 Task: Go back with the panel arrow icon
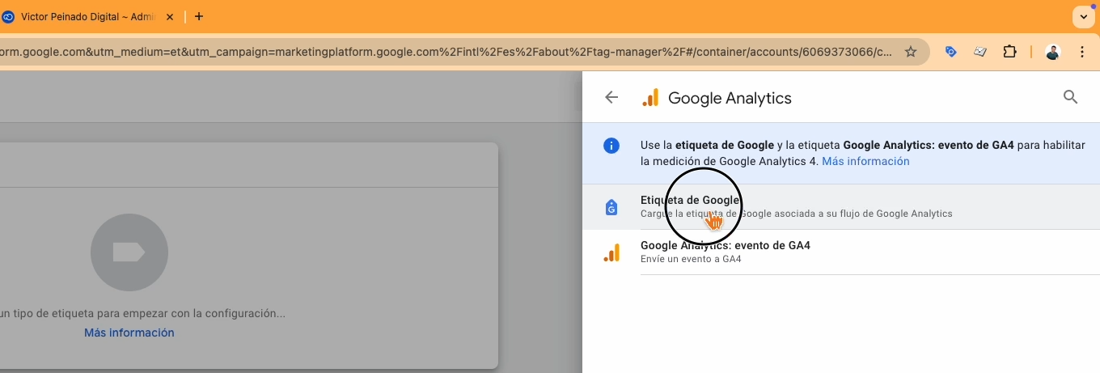[x=611, y=98]
